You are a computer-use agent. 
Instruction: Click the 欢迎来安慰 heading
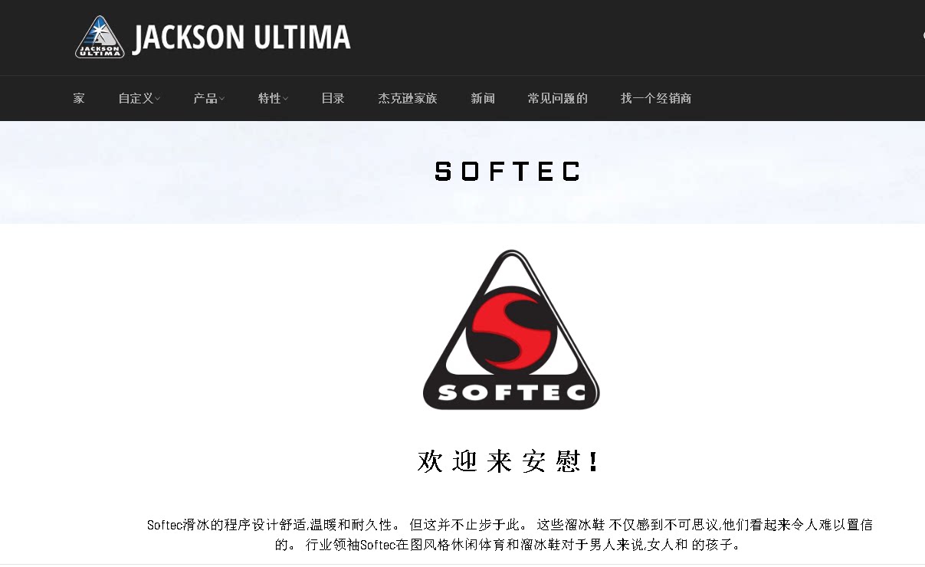(507, 461)
